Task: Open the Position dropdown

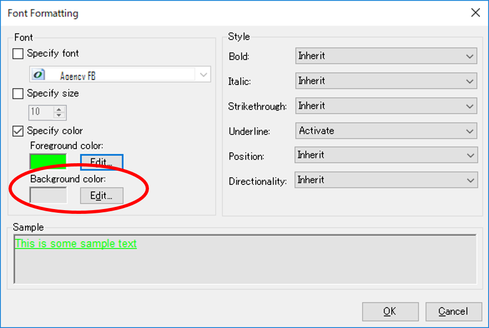Action: click(x=385, y=155)
